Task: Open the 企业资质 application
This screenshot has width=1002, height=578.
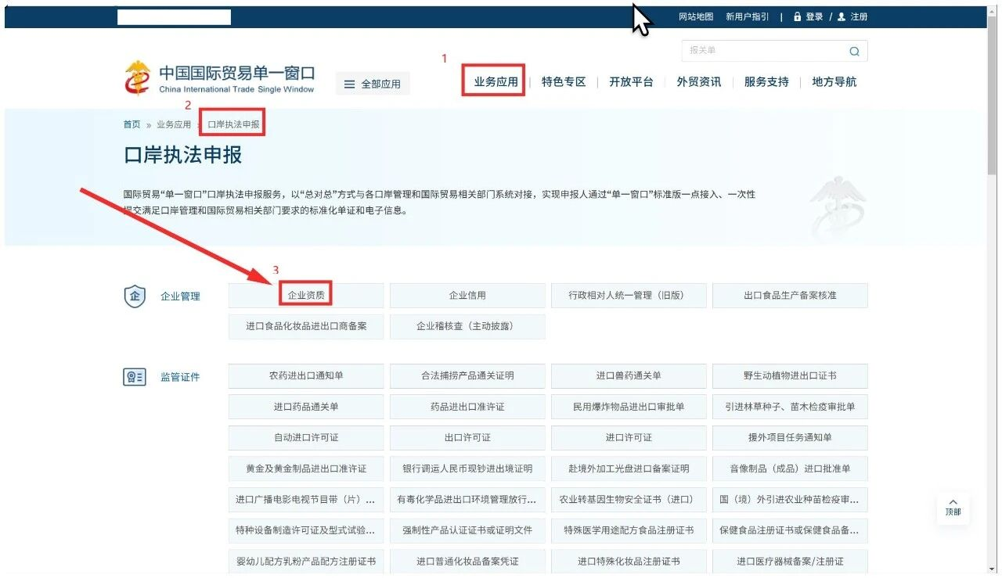Action: (x=305, y=295)
